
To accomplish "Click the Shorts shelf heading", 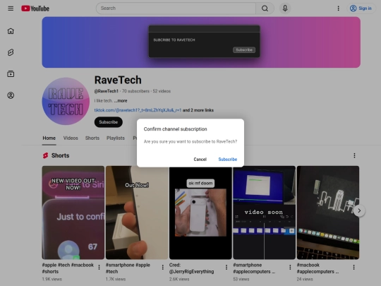I will (60, 155).
